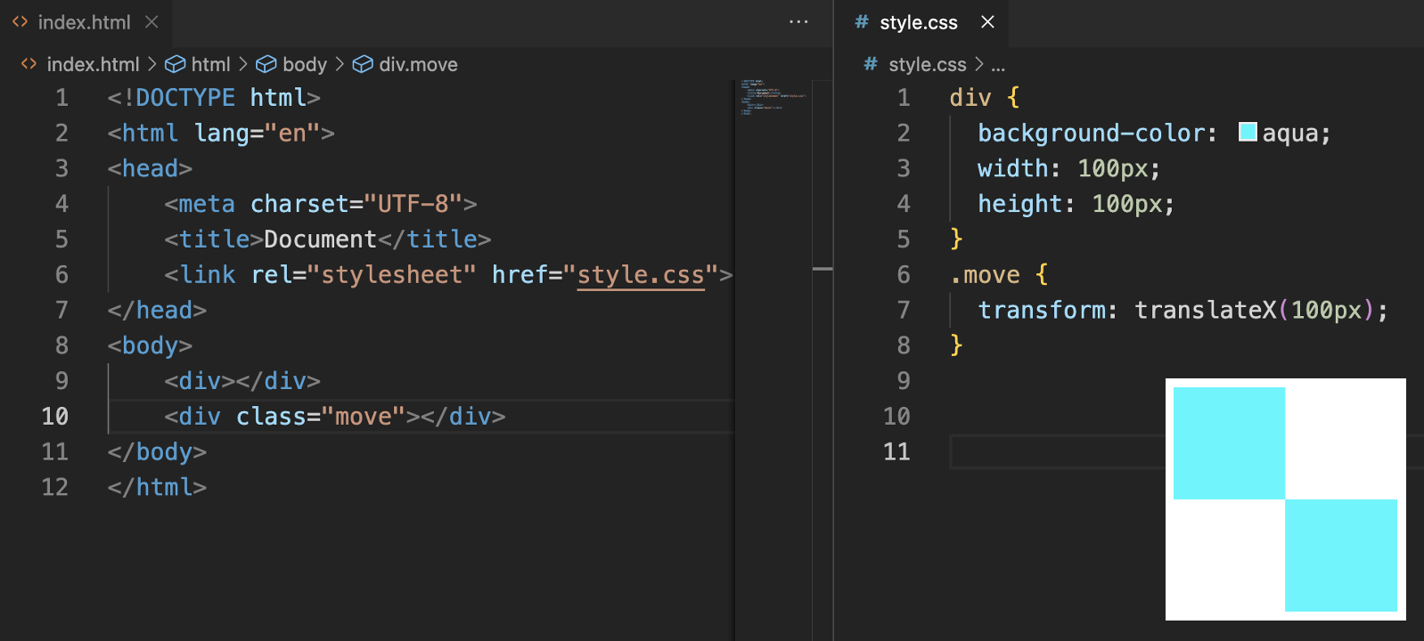
Task: Select html element in breadcrumb path
Action: [210, 64]
